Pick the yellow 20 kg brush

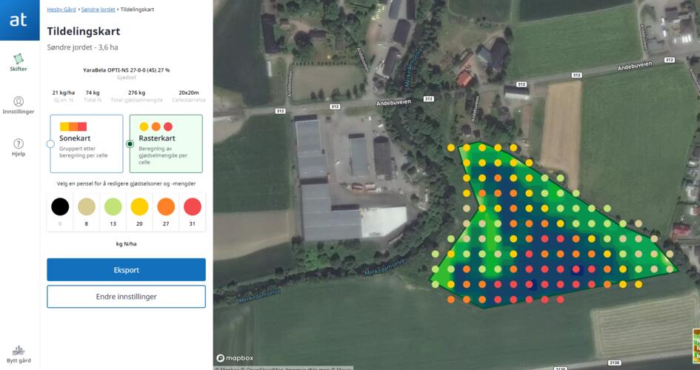[139, 206]
